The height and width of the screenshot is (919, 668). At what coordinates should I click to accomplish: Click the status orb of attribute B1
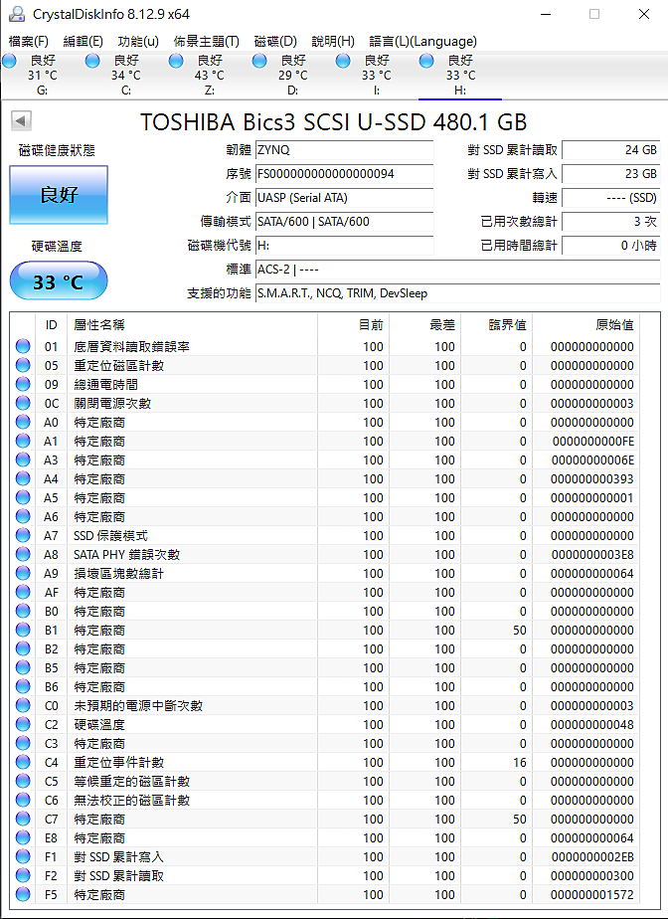coord(23,630)
